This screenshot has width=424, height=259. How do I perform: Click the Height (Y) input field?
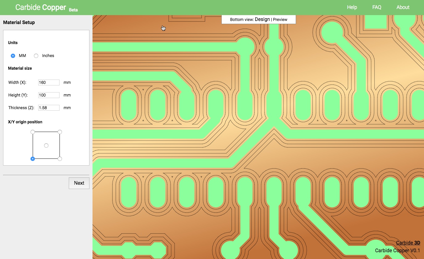49,95
